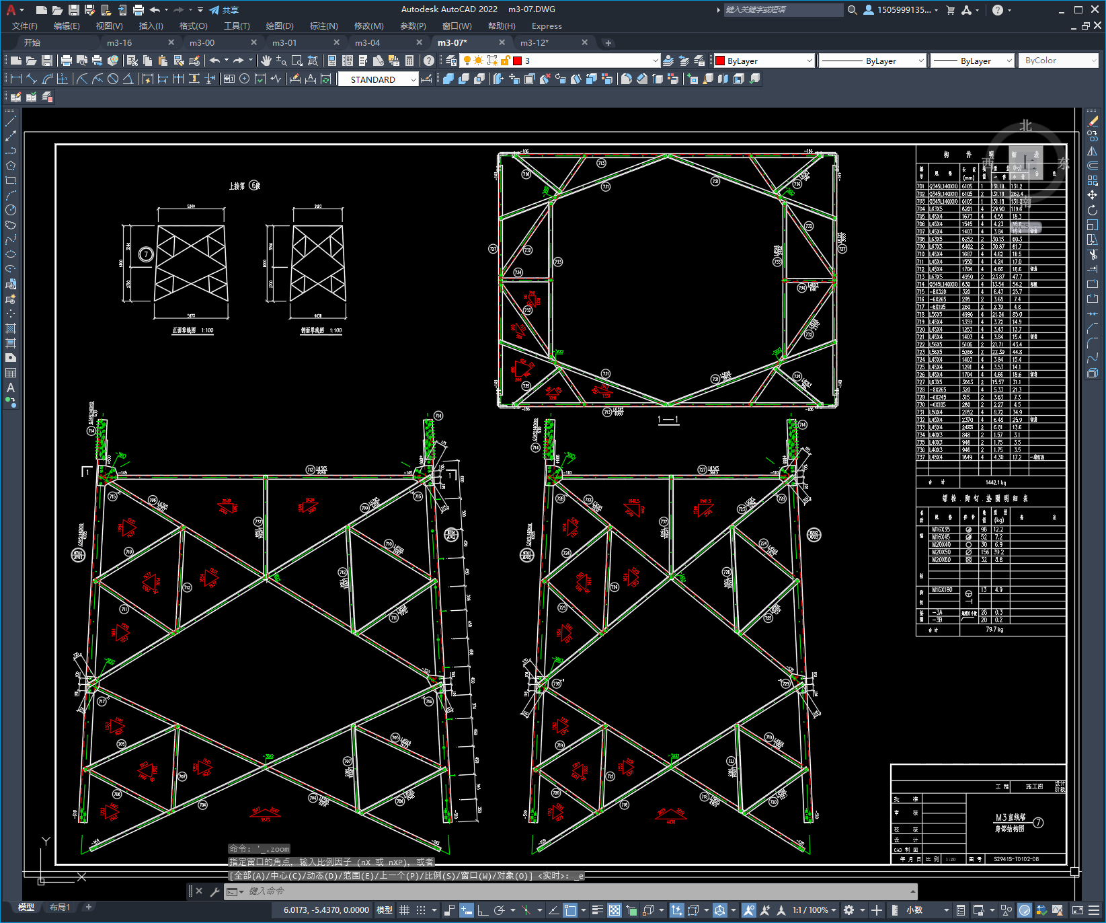Screen dimensions: 1106x923
Task: Click the Undo arrow in quick access toolbar
Action: (x=155, y=9)
